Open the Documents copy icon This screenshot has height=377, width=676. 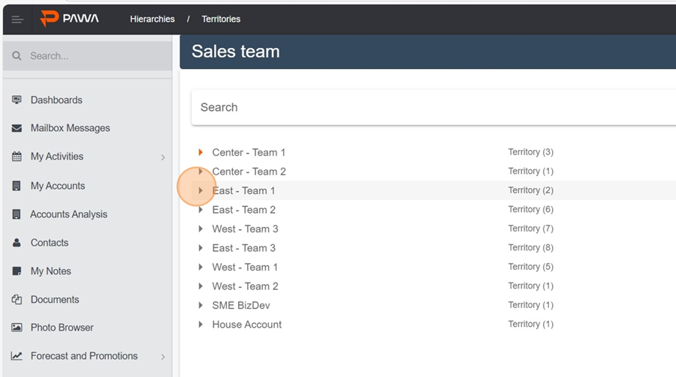17,300
